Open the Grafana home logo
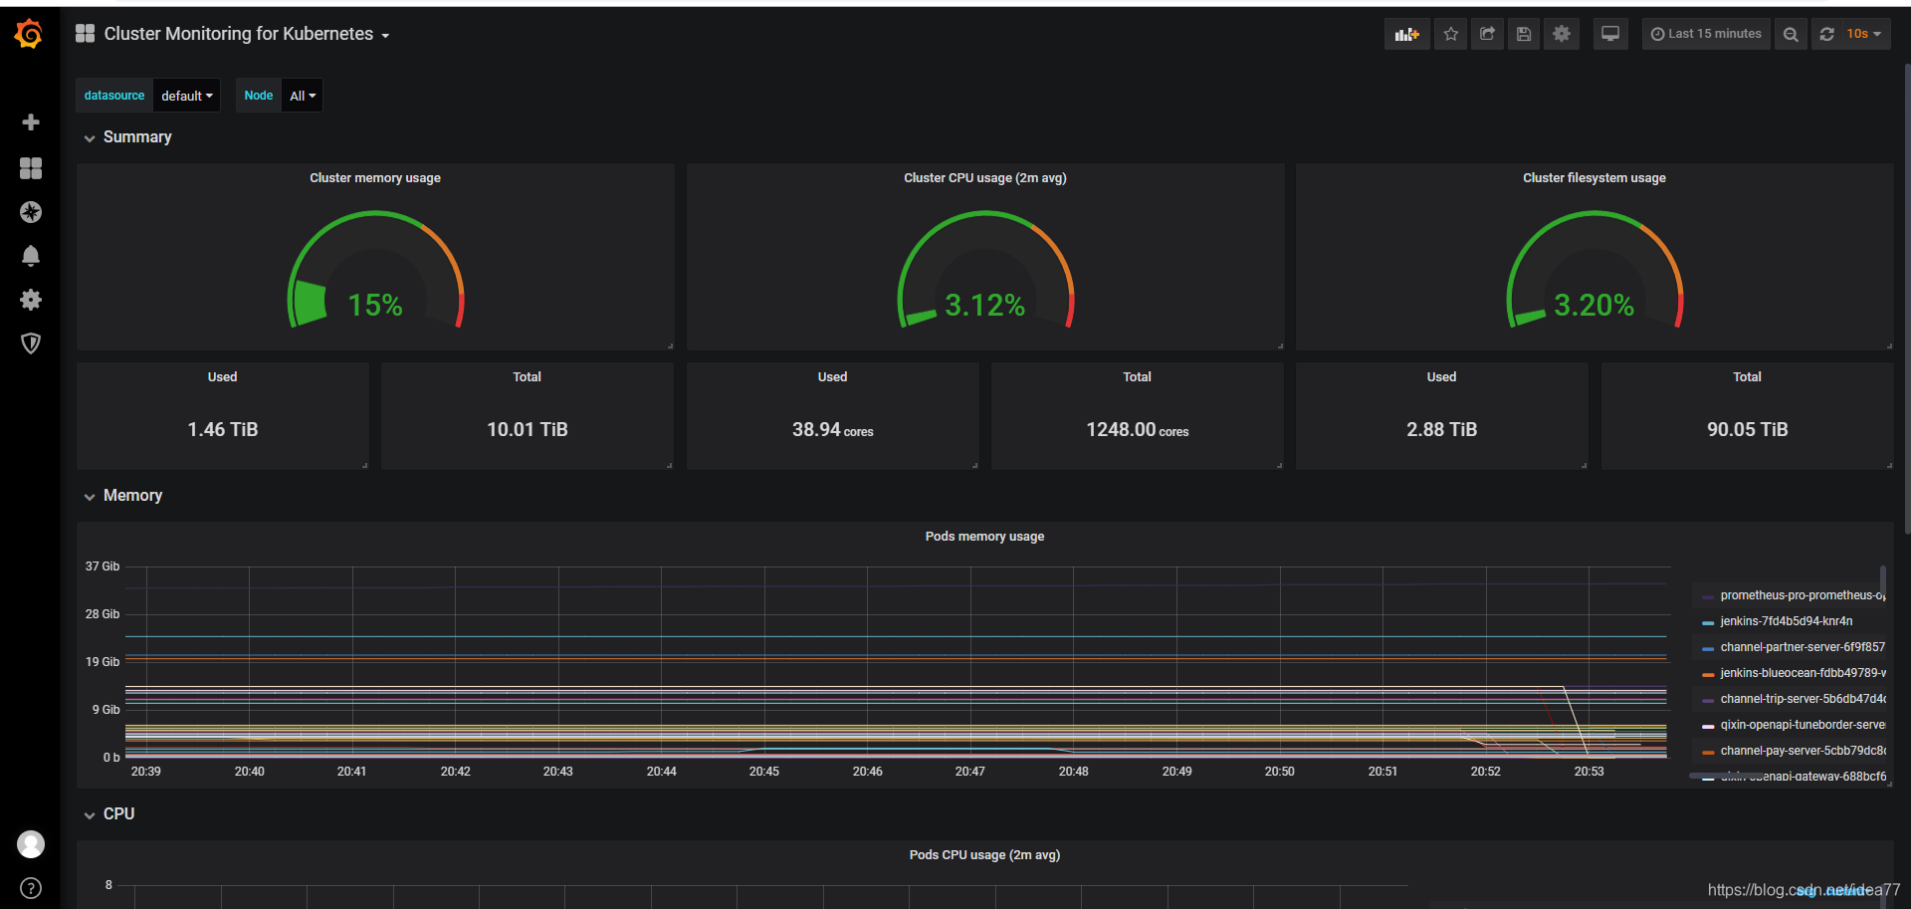 (x=29, y=35)
